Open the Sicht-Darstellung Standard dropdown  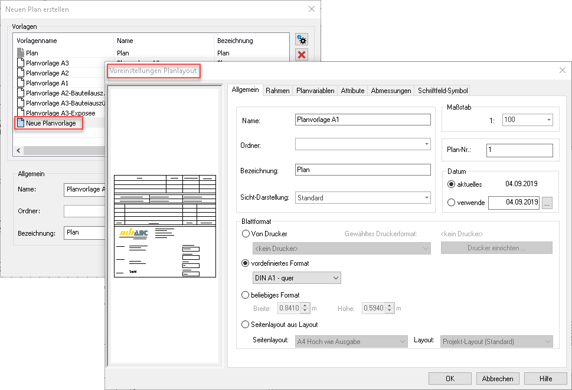362,198
